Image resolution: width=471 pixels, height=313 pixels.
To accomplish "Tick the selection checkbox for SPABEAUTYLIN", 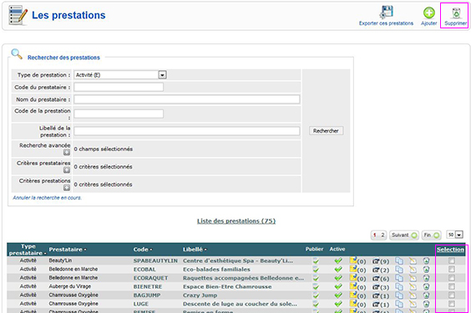I will point(452,260).
